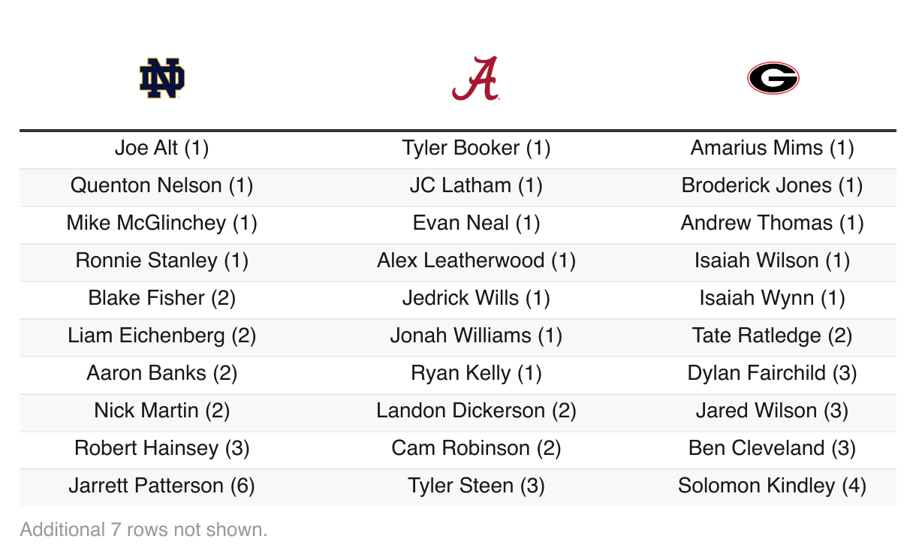Click Solomon Kindley (4) entry

(x=772, y=486)
